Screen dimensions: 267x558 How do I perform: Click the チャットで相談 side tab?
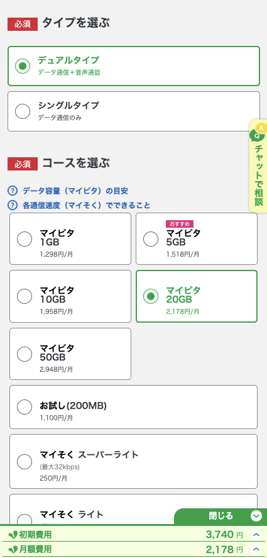[258, 166]
